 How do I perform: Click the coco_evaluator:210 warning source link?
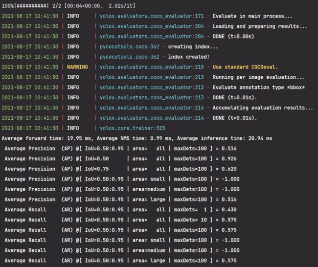pos(152,67)
